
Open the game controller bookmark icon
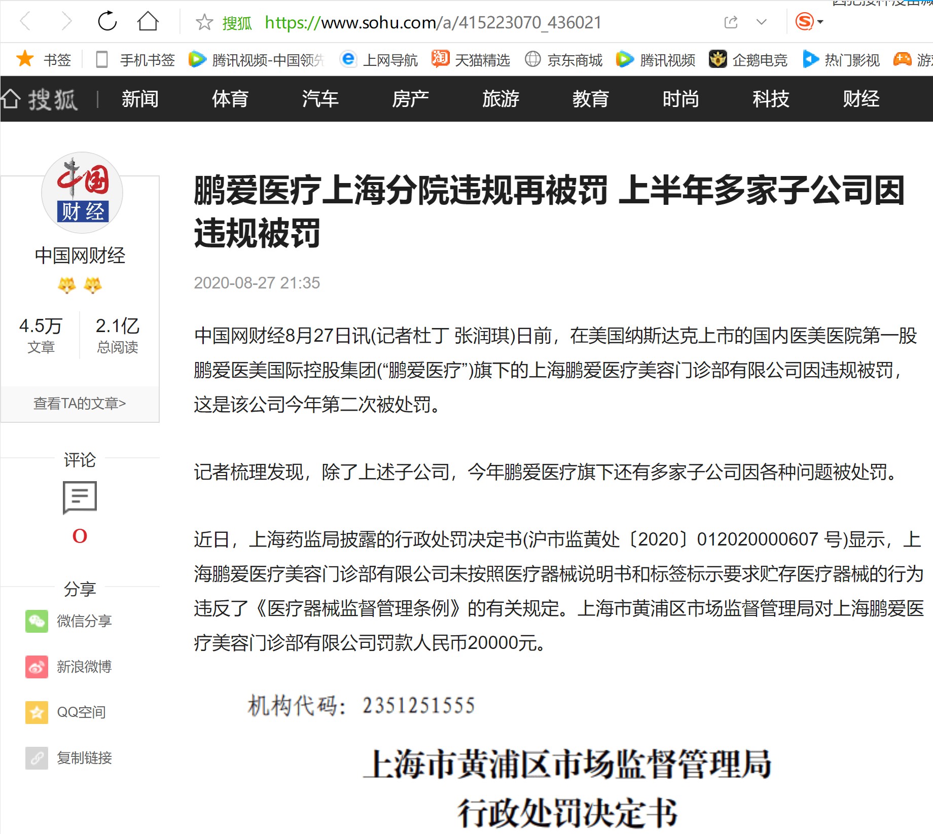click(x=902, y=59)
